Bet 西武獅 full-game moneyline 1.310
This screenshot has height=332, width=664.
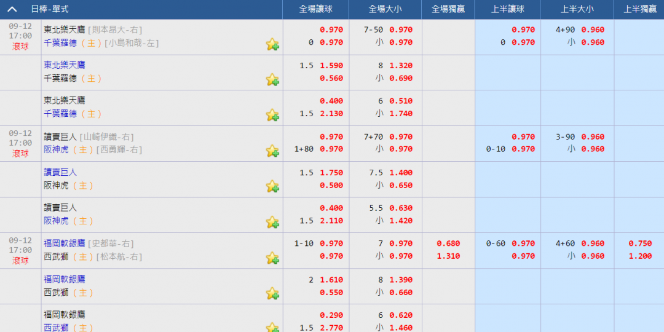pos(448,256)
